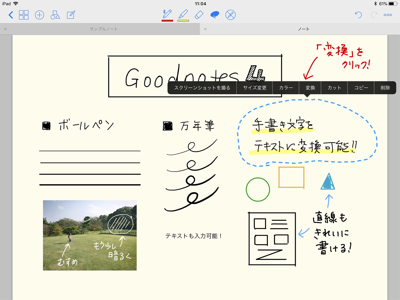Image resolution: width=400 pixels, height=300 pixels.
Task: Switch to the サンプルノート tab
Action: (x=103, y=29)
